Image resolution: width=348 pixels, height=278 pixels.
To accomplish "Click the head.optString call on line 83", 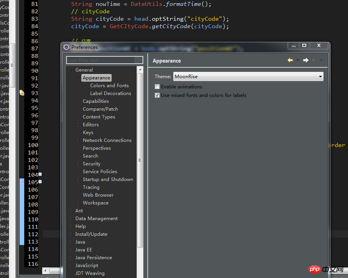I will [159, 19].
